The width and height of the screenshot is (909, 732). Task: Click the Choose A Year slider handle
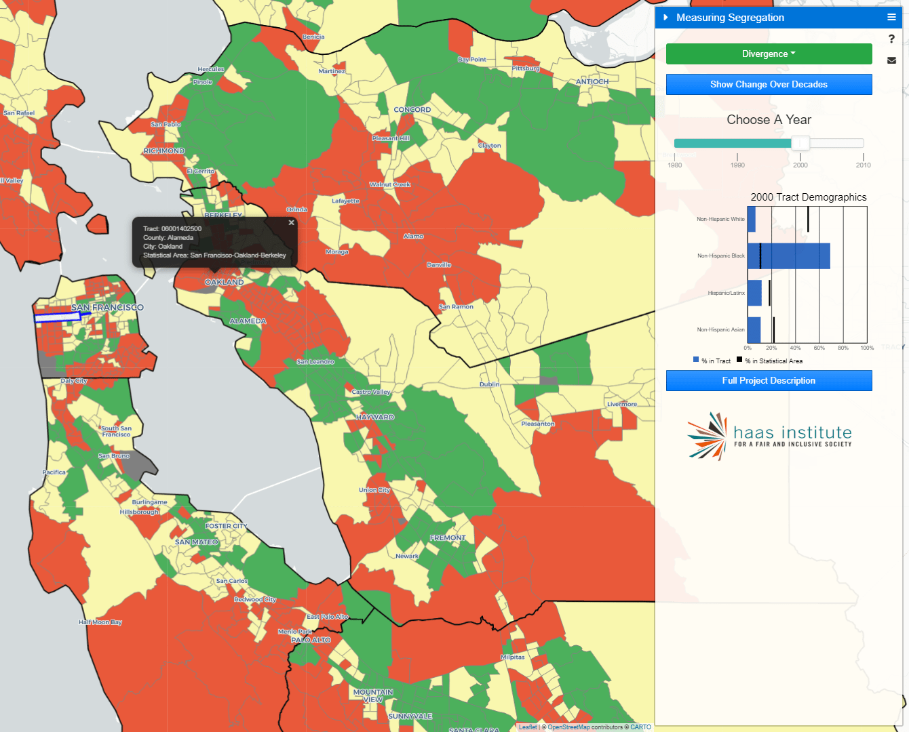point(799,143)
